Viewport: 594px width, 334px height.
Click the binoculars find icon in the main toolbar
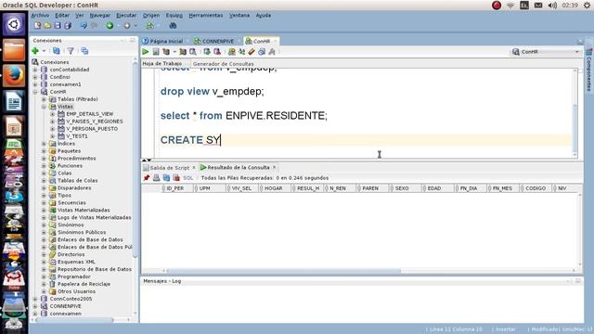[x=174, y=25]
